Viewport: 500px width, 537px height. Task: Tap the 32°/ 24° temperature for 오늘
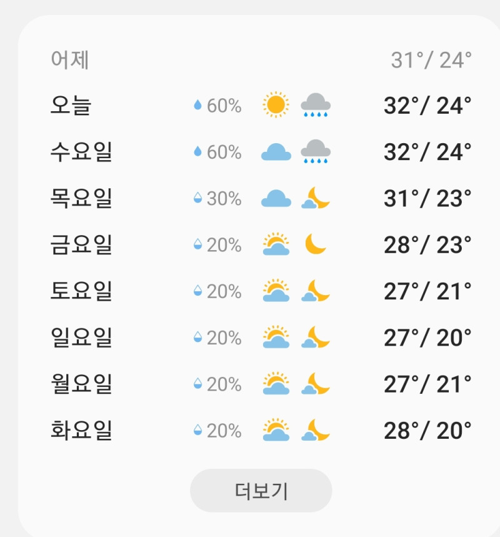[427, 106]
